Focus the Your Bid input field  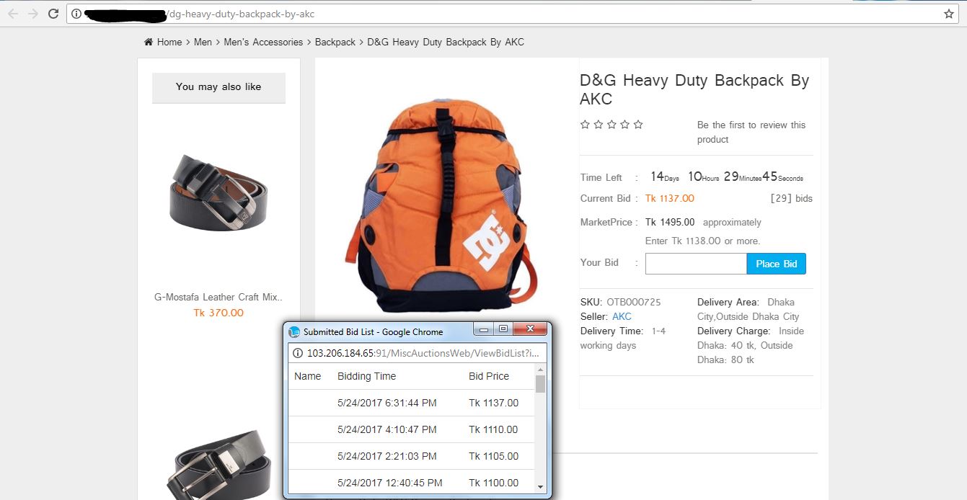coord(696,264)
